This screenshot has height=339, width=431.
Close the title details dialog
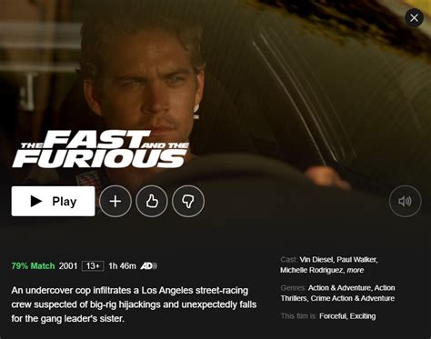pyautogui.click(x=414, y=18)
